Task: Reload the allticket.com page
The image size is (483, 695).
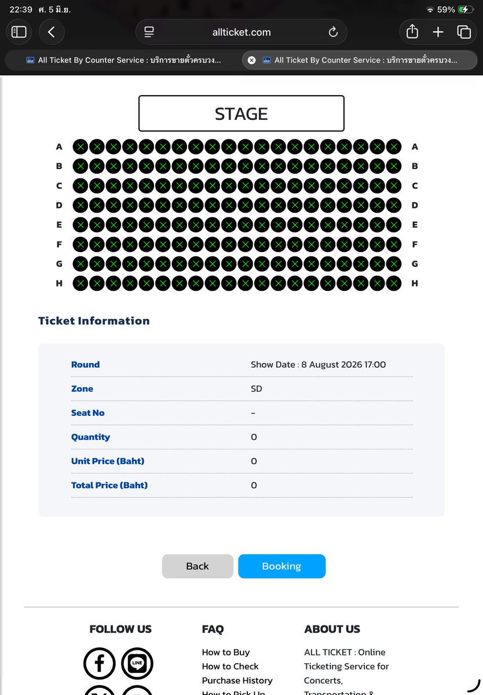Action: (333, 32)
